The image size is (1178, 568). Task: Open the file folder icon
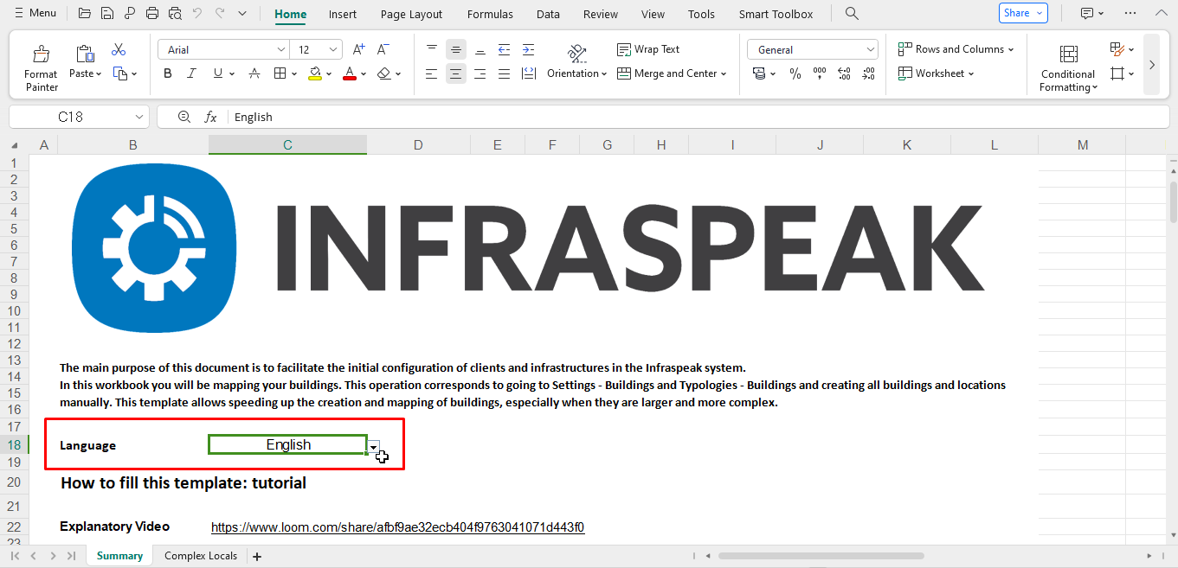click(x=84, y=13)
